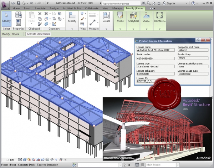Click the Override Graphics paintbrush icon
This screenshot has width=214, height=168.
(82, 19)
